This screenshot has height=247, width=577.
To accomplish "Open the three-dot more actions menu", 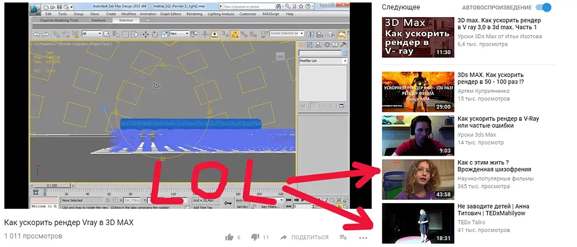I will (x=363, y=237).
